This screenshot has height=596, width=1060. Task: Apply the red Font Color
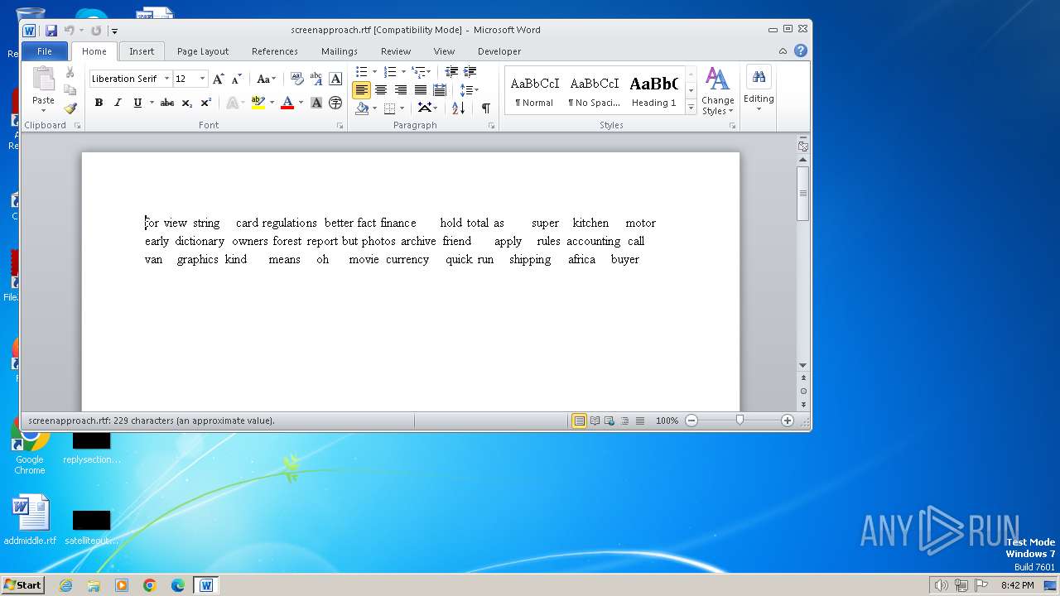point(287,103)
